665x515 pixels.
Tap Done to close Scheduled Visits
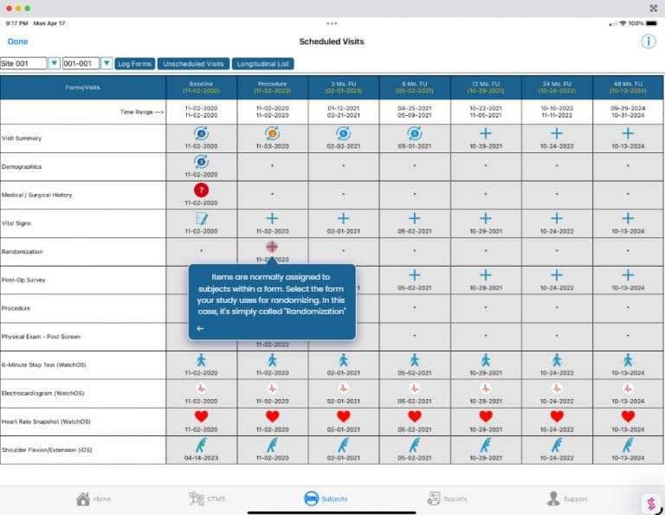pyautogui.click(x=18, y=42)
